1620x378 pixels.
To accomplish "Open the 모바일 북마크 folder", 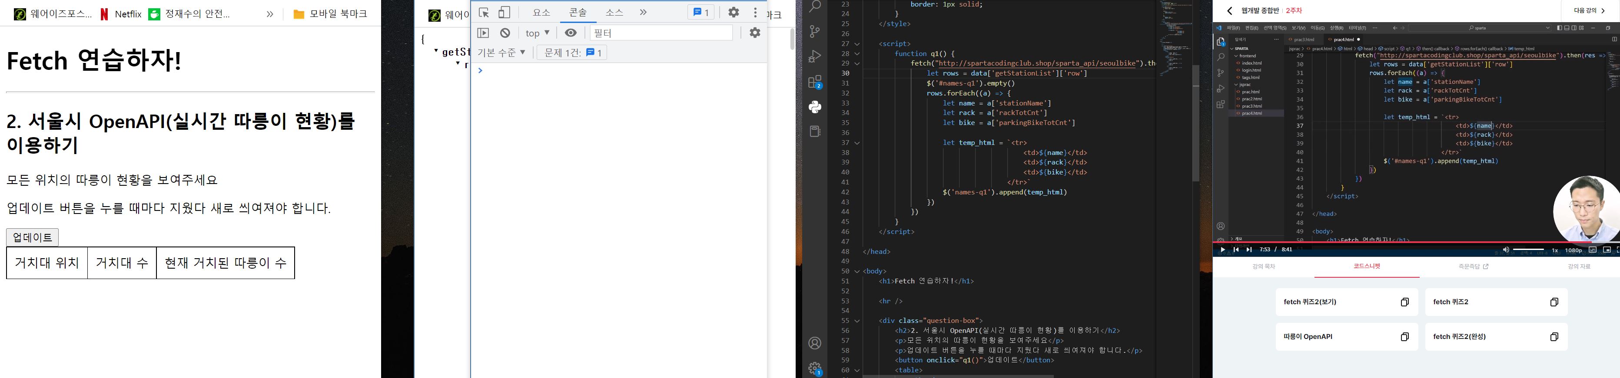I will [330, 14].
